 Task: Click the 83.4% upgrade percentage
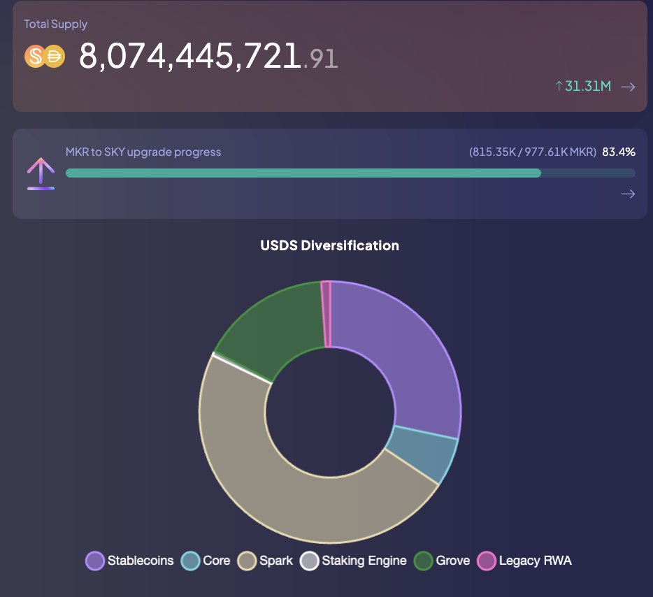click(x=619, y=152)
